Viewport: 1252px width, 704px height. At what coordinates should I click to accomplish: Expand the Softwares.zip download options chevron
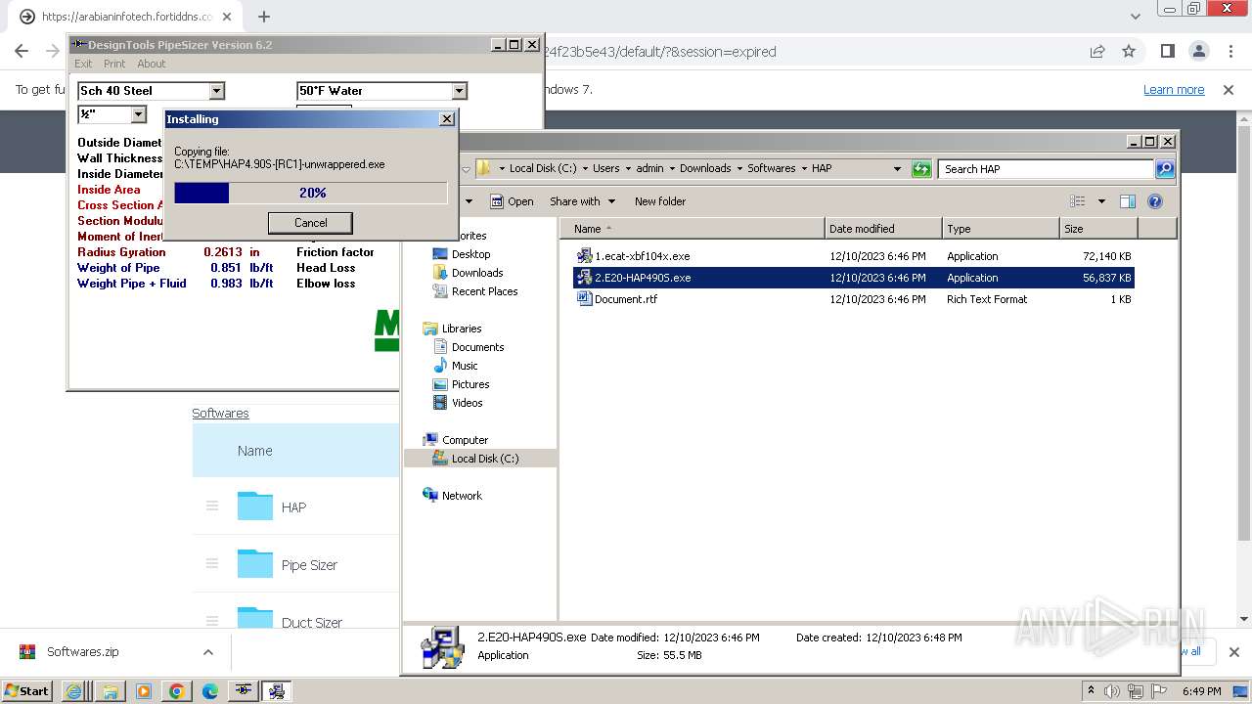(207, 652)
